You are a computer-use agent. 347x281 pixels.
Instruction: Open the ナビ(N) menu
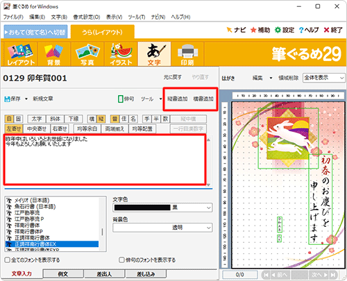(x=158, y=17)
